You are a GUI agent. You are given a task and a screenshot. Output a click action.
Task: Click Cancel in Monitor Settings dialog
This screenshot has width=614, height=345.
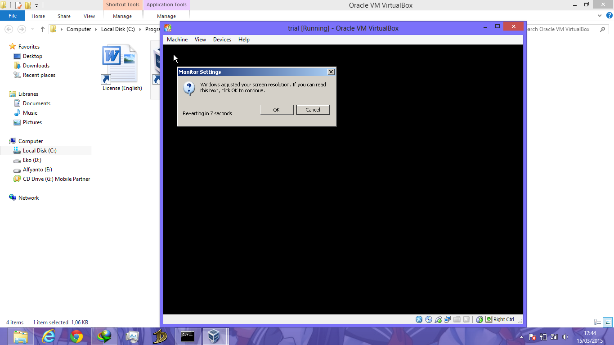click(313, 110)
